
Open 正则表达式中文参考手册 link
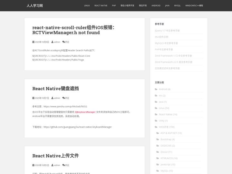(x=167, y=68)
